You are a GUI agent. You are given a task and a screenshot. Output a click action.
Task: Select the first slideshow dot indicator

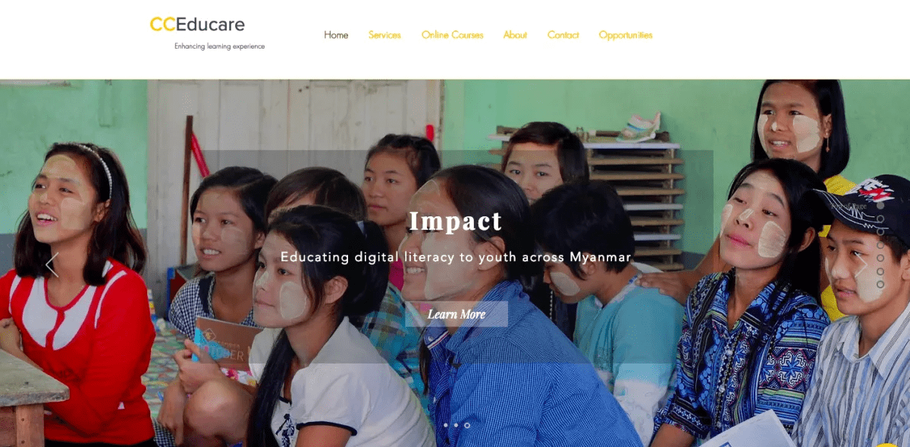pos(445,425)
